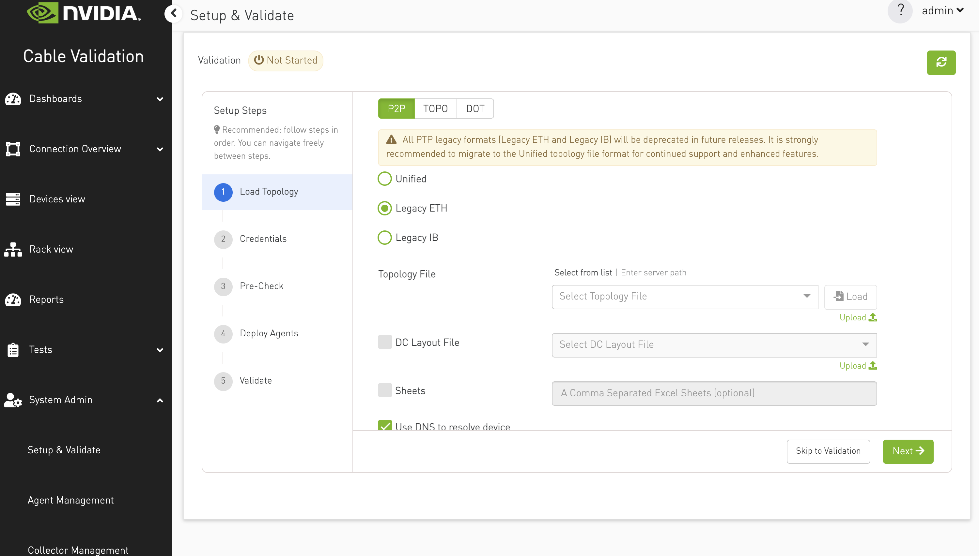Click the Sheets comma separated input field
The height and width of the screenshot is (556, 979).
tap(714, 393)
